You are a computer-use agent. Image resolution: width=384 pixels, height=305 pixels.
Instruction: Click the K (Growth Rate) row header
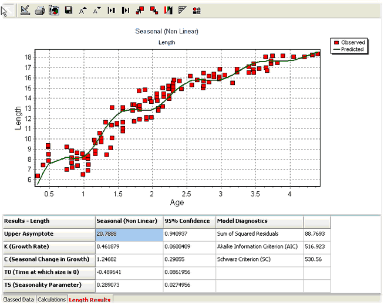point(49,248)
